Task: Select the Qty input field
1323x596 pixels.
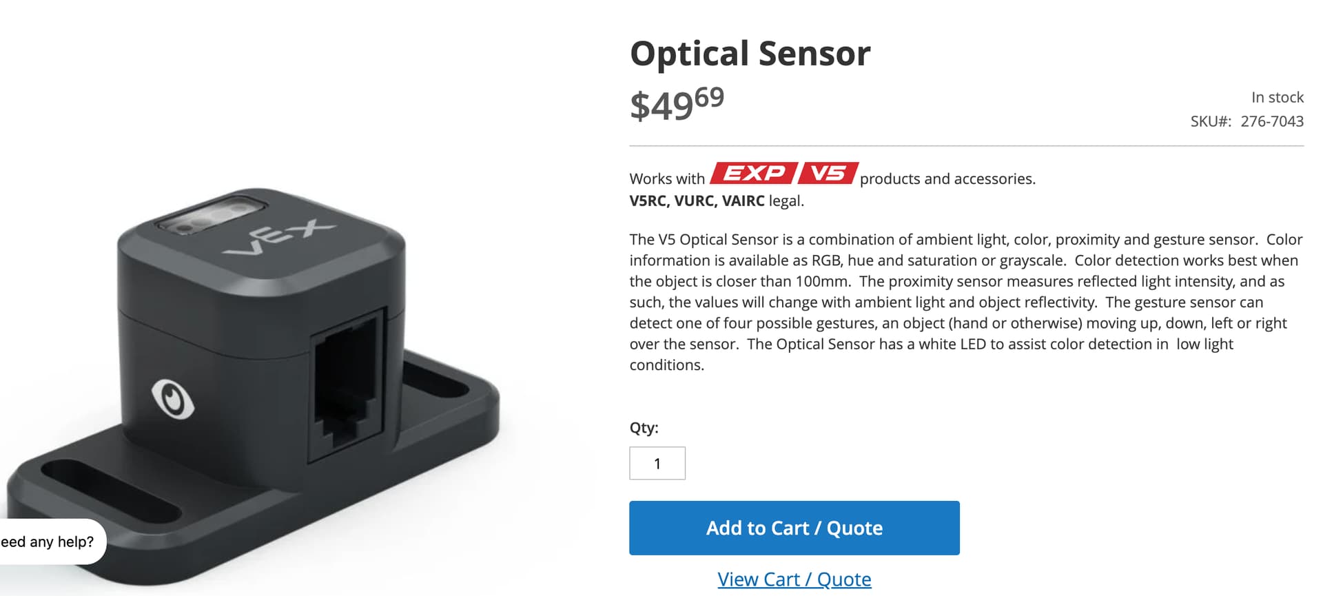Action: 657,463
